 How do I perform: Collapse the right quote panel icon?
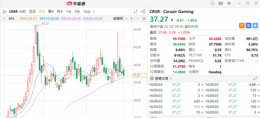(143, 12)
